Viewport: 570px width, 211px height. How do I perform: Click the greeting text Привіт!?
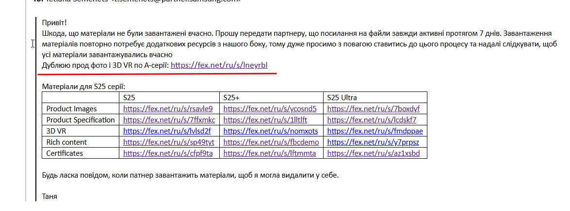tap(54, 23)
